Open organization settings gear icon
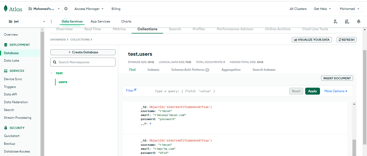 (x=66, y=9)
